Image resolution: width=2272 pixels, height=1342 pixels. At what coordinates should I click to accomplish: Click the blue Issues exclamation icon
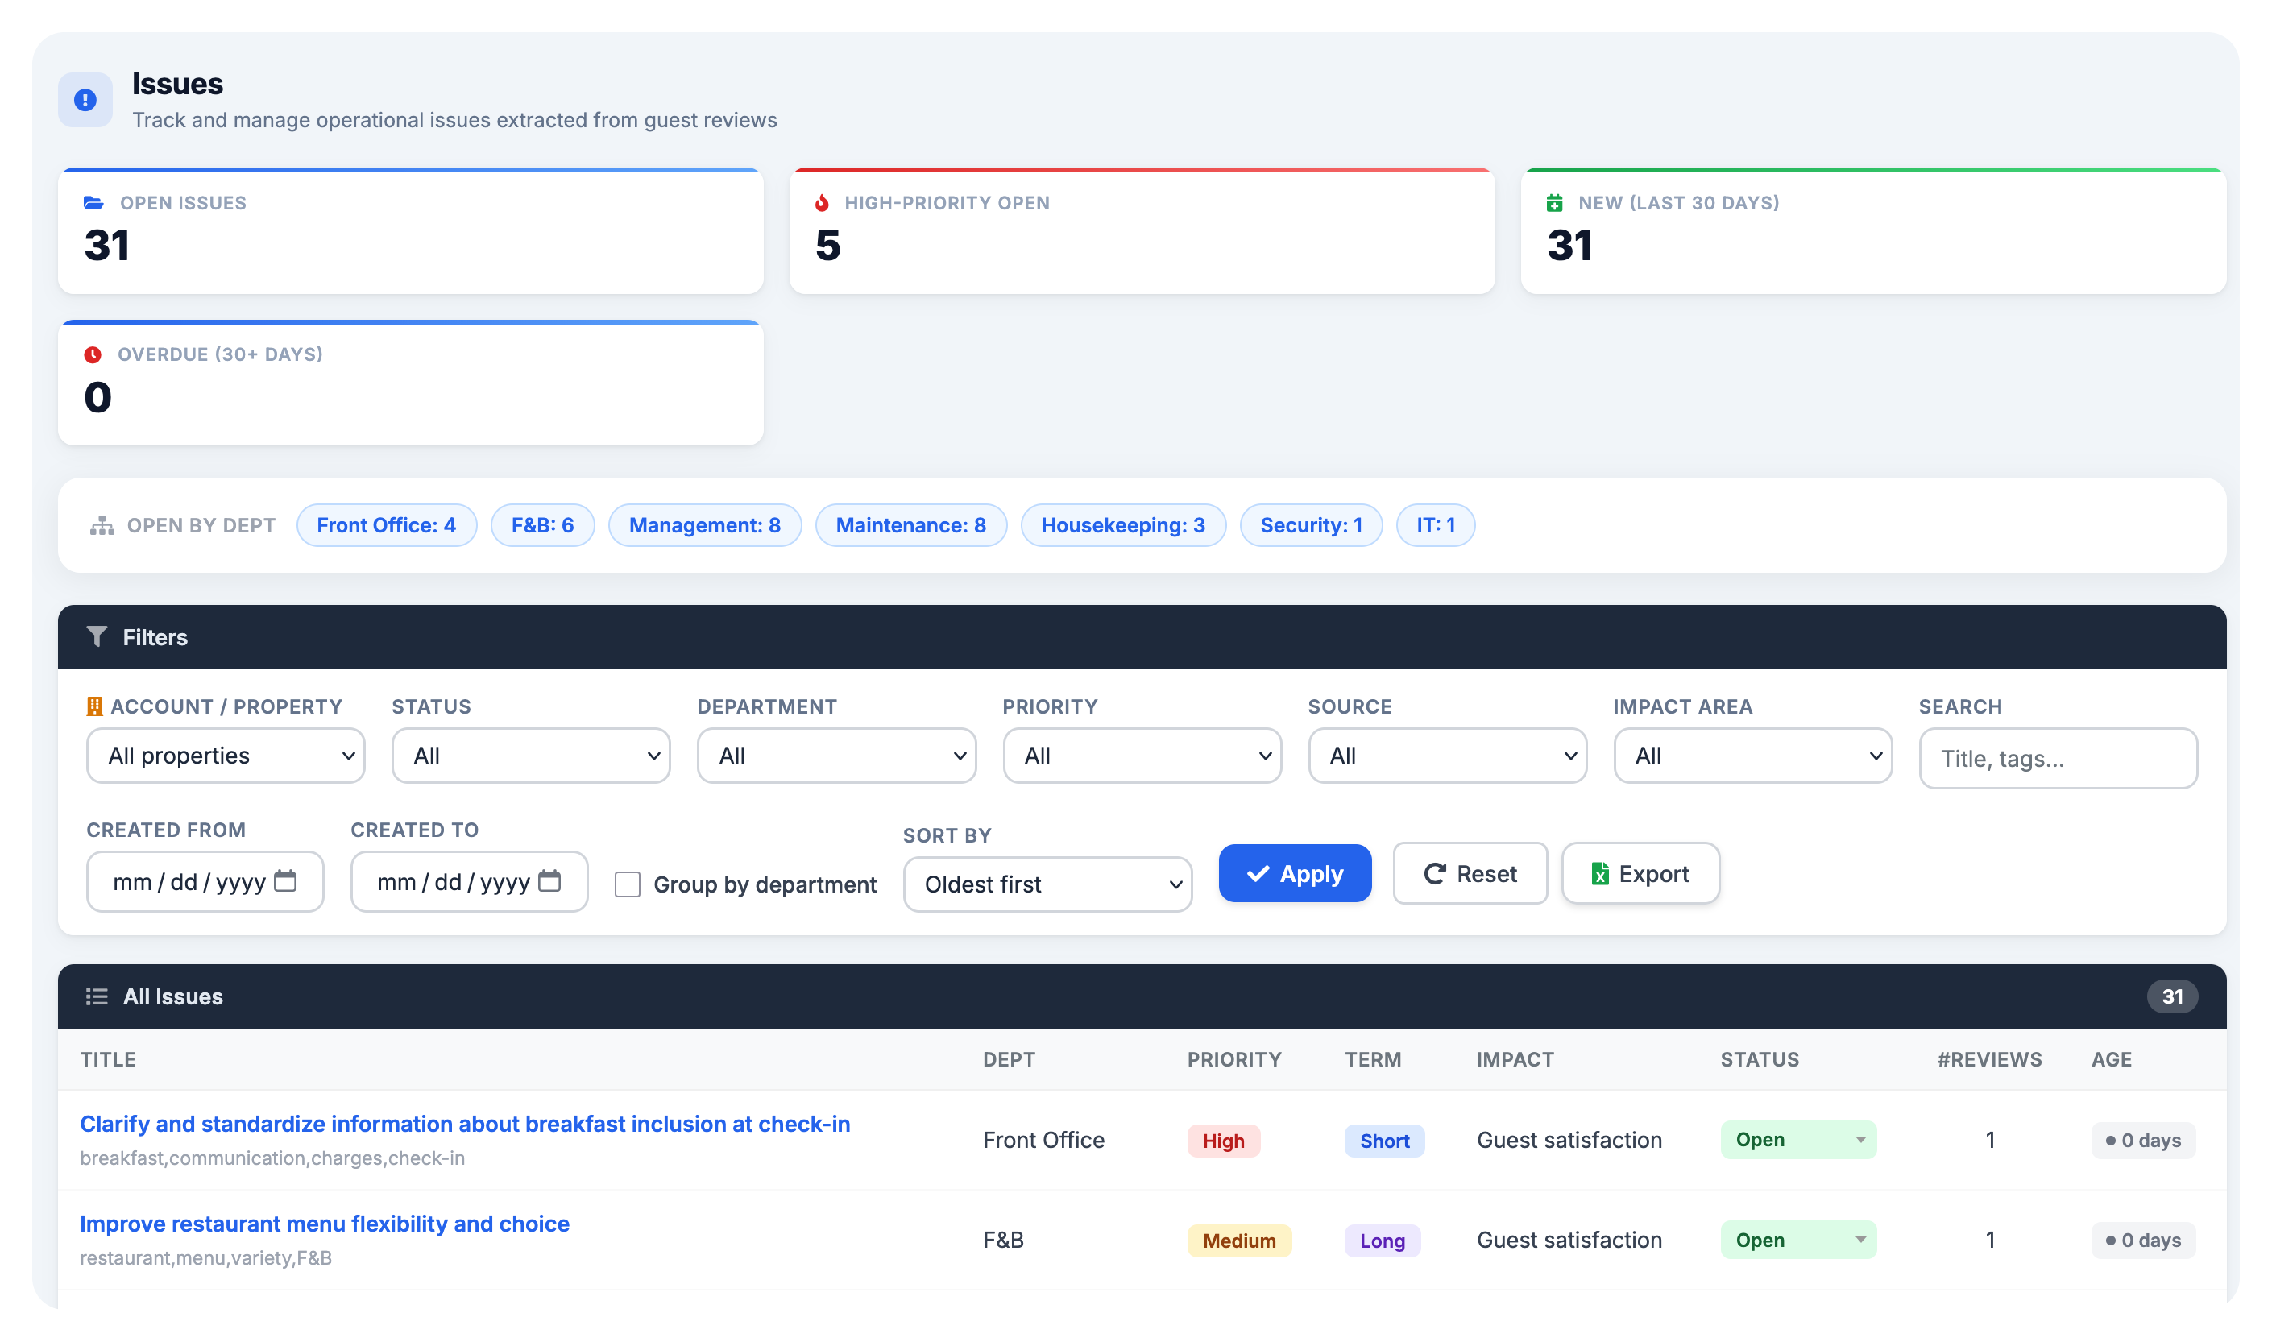coord(85,99)
